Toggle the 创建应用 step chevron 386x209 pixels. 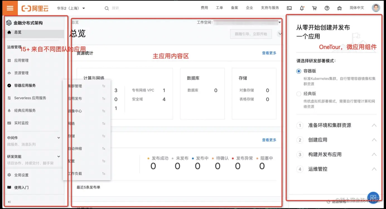coord(374,140)
